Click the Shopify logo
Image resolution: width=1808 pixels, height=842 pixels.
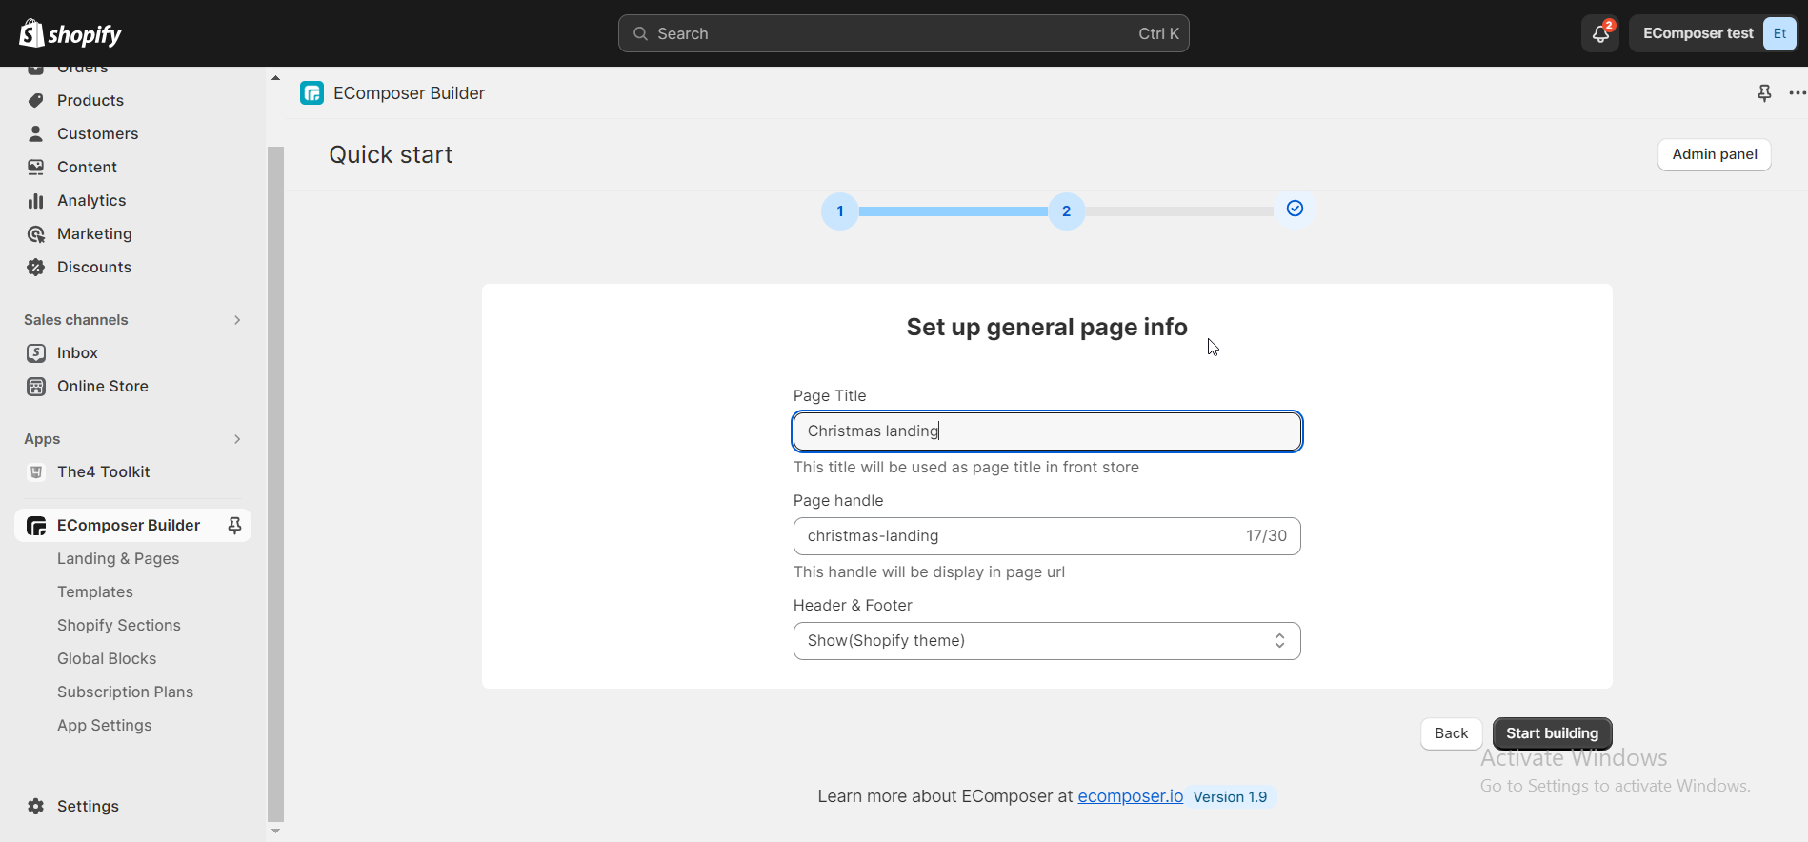coord(70,34)
